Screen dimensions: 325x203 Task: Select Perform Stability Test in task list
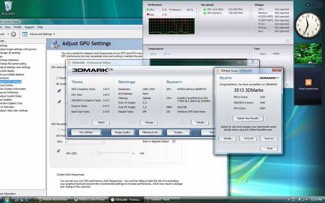(11, 103)
